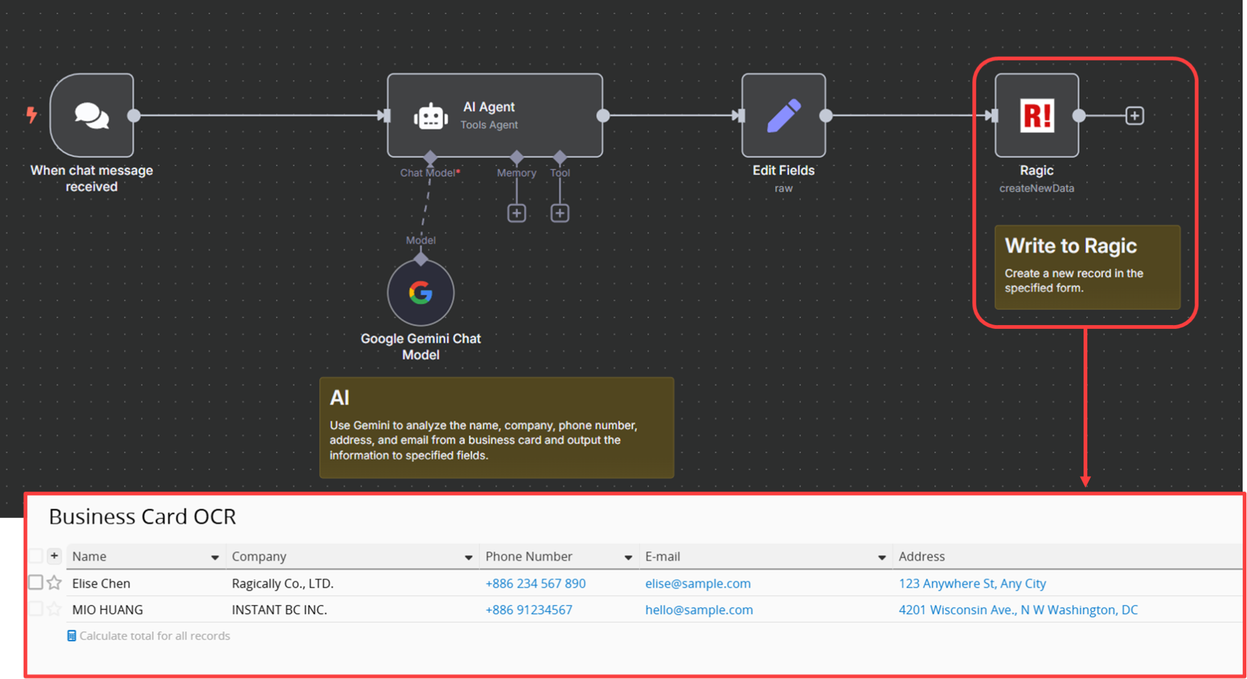Select the 'Write to Ragic' sticky note
Viewport: 1247px width, 679px height.
(x=1087, y=267)
